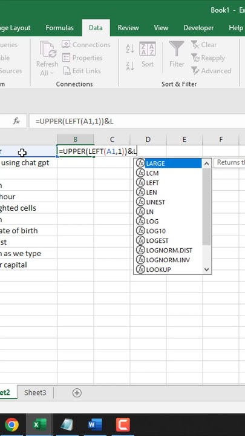Image resolution: width=245 pixels, height=436 pixels.
Task: Select column C header
Action: pos(112,139)
